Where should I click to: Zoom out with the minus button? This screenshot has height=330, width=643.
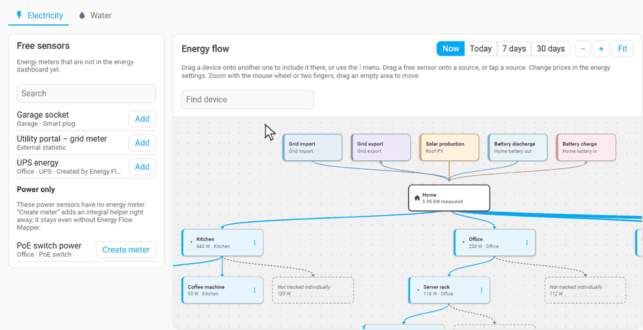pyautogui.click(x=583, y=49)
